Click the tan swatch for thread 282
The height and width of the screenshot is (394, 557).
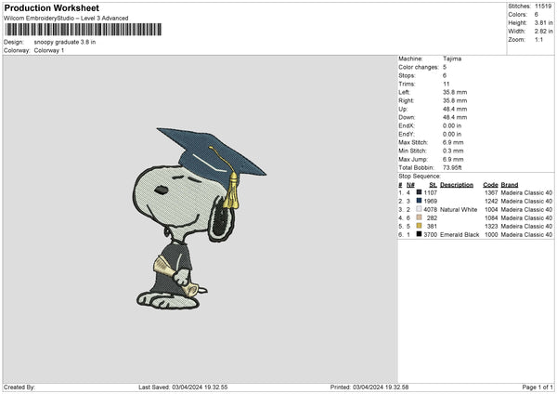coord(420,217)
